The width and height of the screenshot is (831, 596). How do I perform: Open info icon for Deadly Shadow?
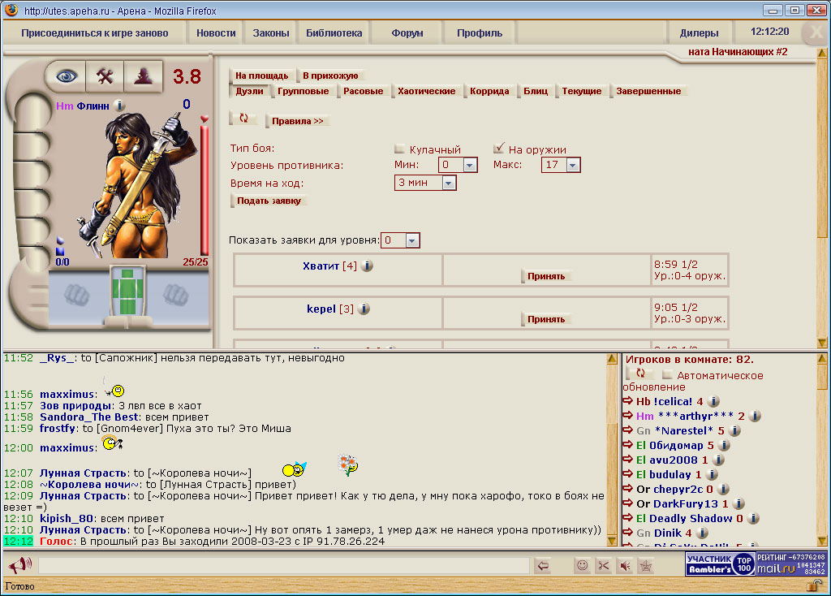753,518
